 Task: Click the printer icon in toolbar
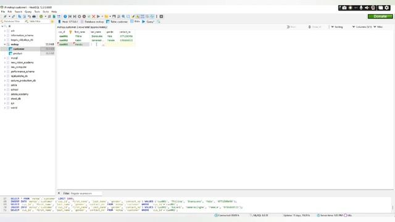(34, 17)
